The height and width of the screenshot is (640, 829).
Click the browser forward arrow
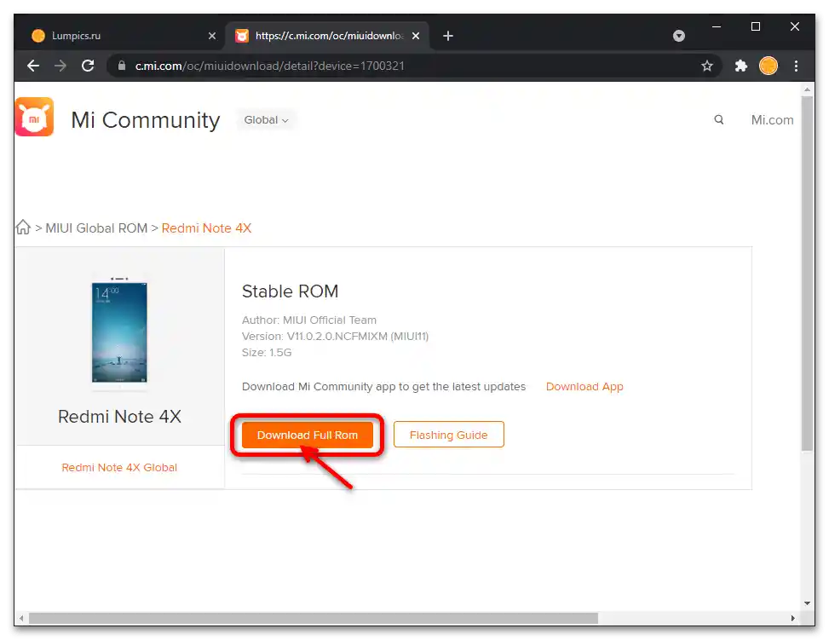[60, 66]
